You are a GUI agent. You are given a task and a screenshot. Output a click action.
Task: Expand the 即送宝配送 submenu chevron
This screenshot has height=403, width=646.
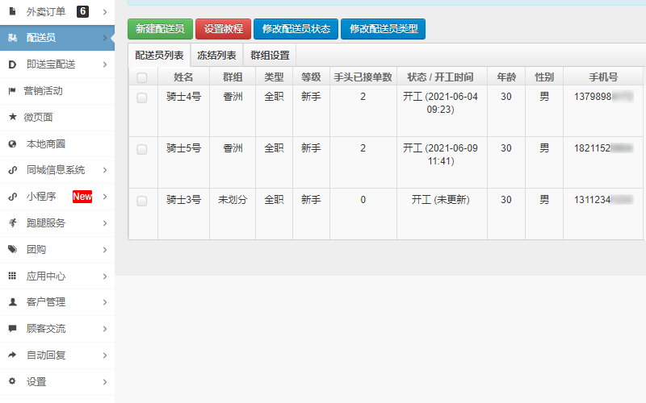105,64
